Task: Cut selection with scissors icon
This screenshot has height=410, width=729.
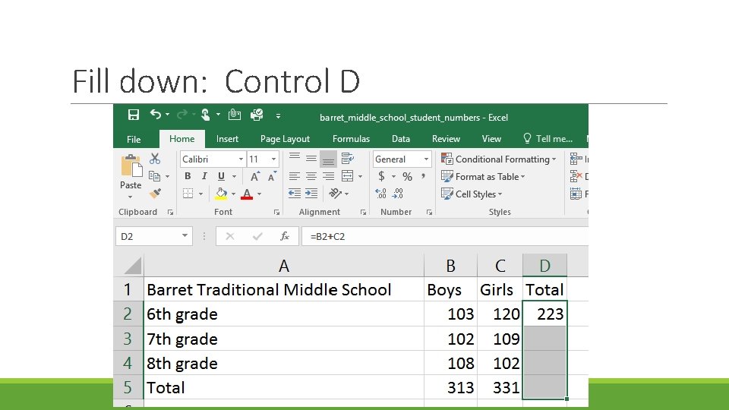Action: point(155,159)
